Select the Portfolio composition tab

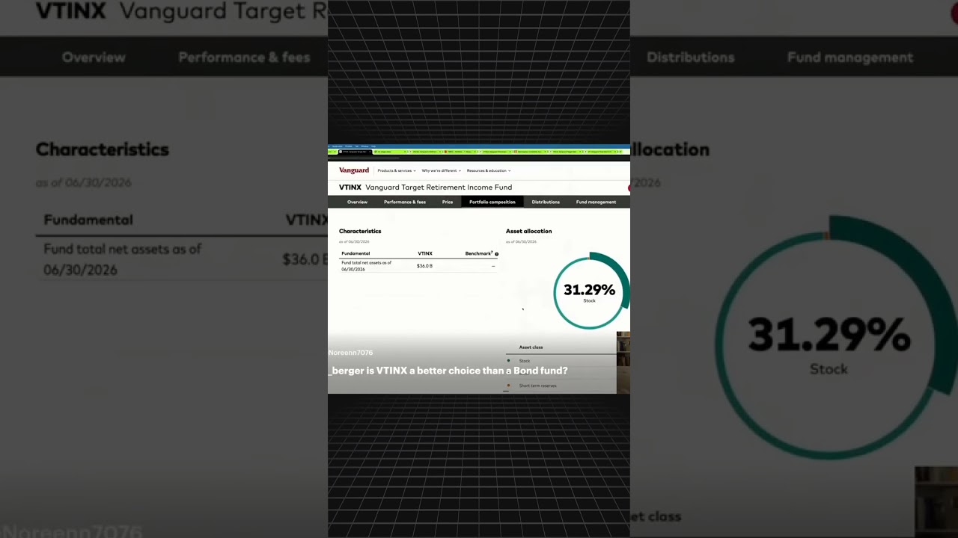tap(492, 202)
